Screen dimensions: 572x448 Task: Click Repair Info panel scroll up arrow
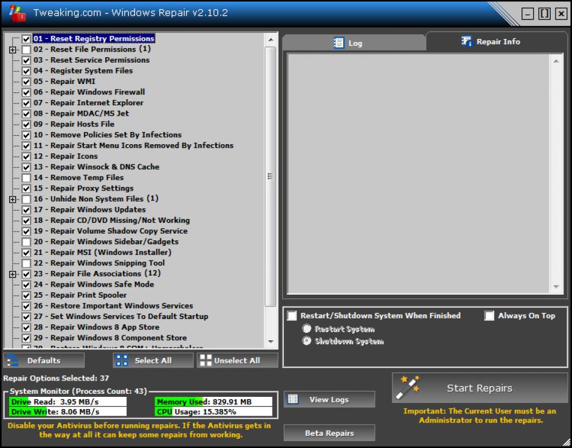tap(556, 61)
